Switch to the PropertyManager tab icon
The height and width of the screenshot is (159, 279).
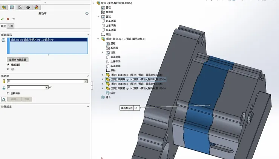pyautogui.click(x=12, y=7)
